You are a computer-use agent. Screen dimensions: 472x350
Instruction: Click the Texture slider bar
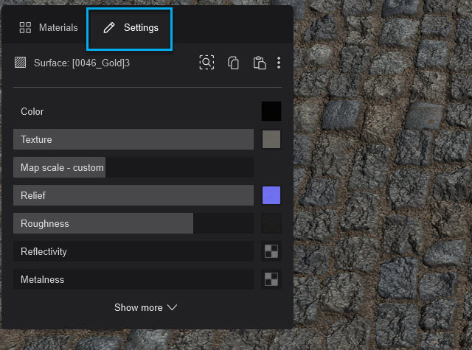point(133,139)
